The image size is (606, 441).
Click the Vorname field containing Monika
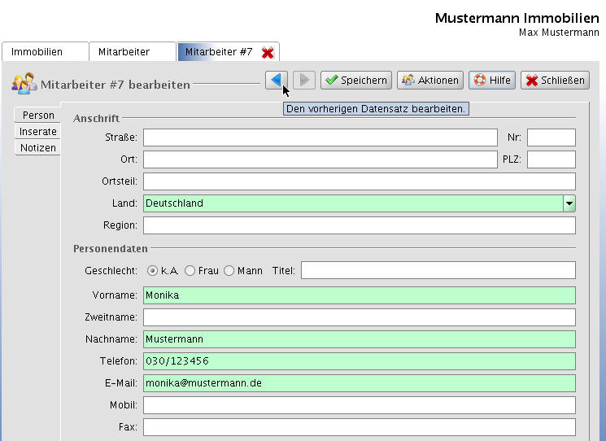pos(359,295)
